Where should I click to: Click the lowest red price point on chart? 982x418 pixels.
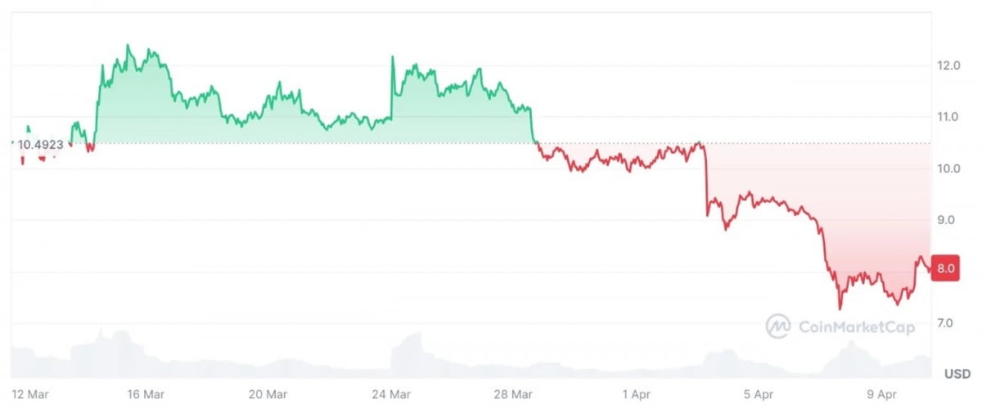840,308
